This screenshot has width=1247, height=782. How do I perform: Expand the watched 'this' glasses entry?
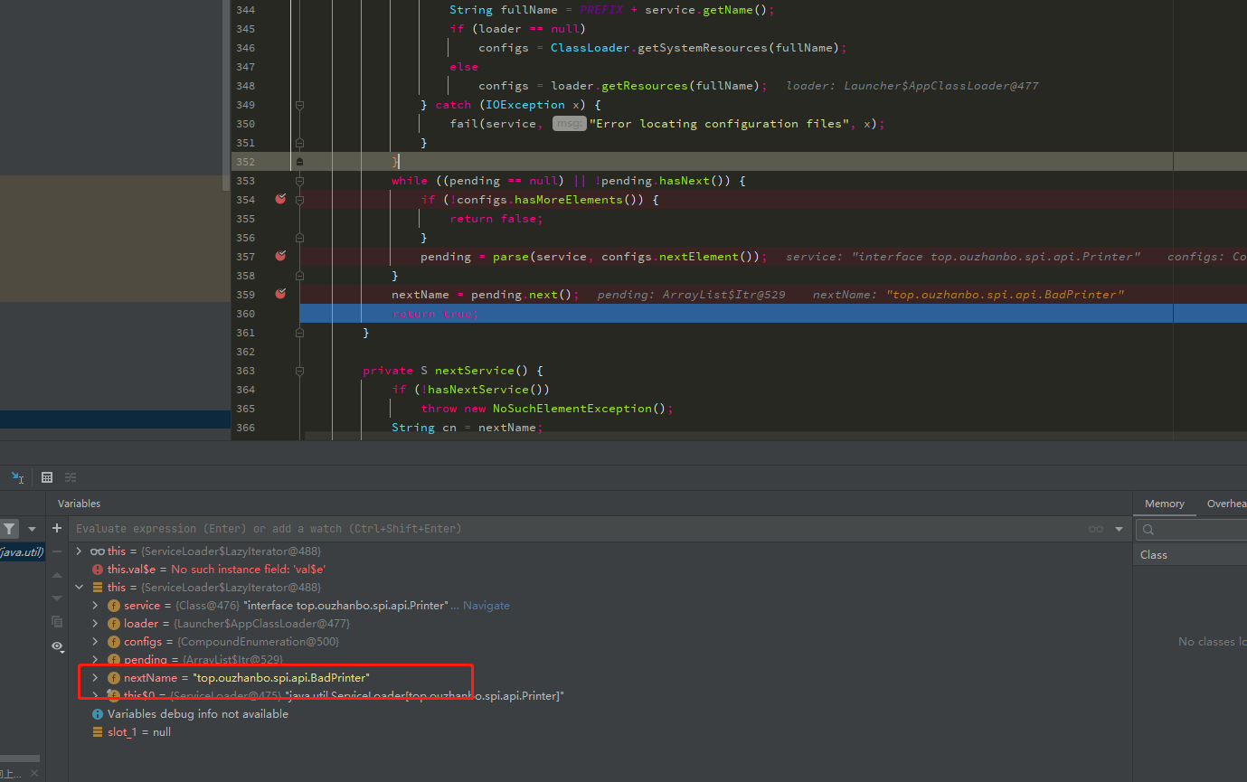click(x=79, y=551)
